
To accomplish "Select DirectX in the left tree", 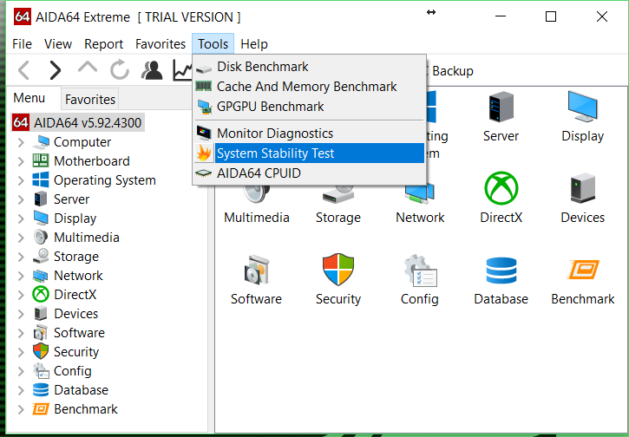I will (x=75, y=295).
